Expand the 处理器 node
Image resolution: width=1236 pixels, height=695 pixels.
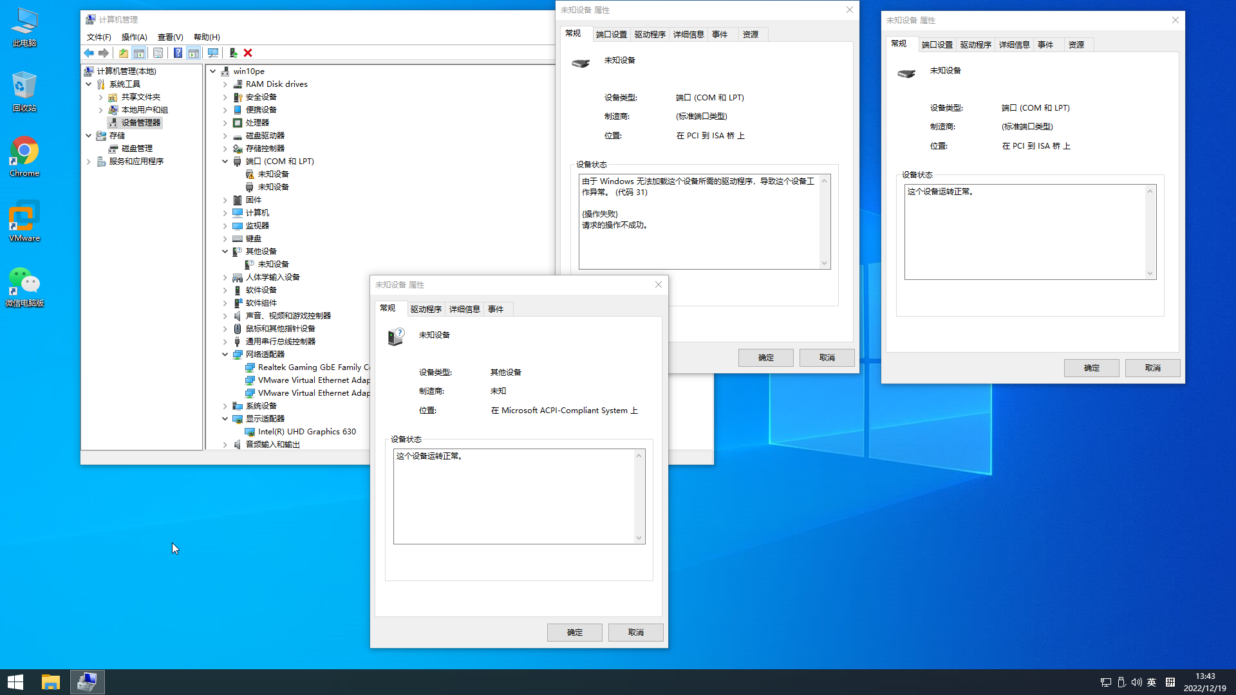pyautogui.click(x=225, y=123)
